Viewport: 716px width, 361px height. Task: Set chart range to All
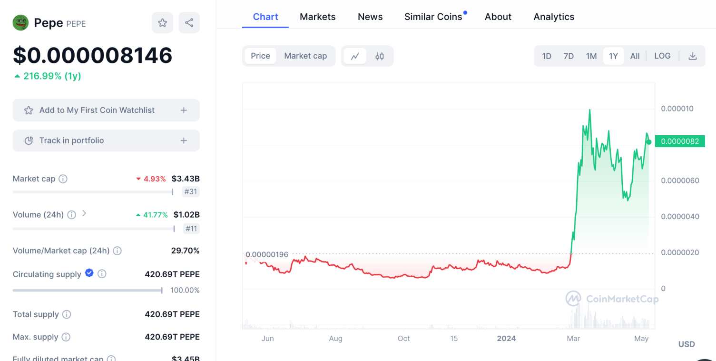click(635, 56)
